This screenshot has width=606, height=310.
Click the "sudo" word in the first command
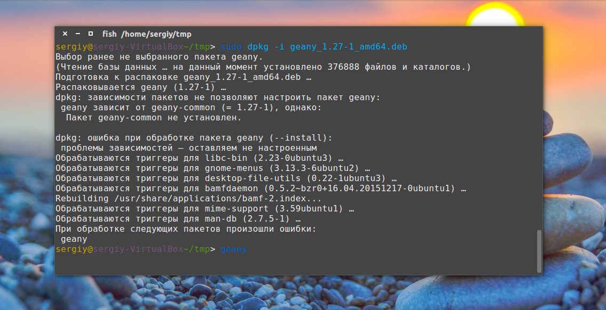(231, 47)
